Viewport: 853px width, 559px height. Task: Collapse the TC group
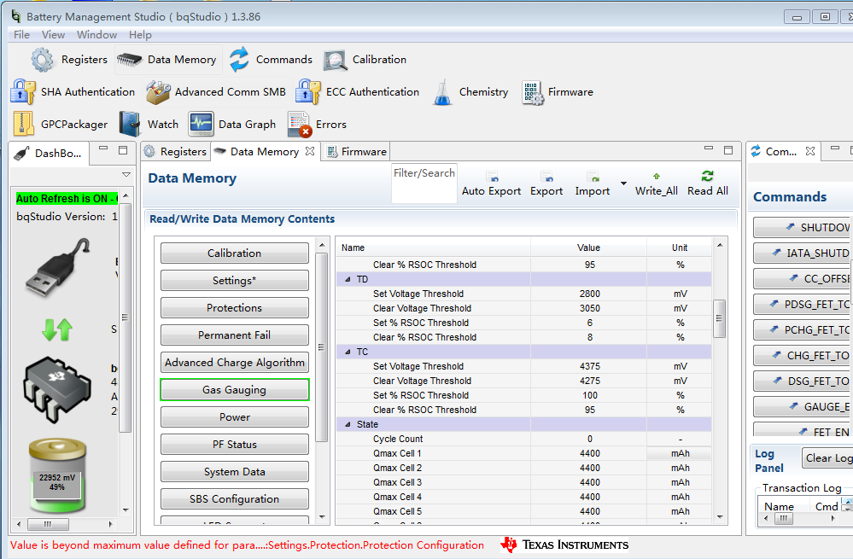[348, 352]
